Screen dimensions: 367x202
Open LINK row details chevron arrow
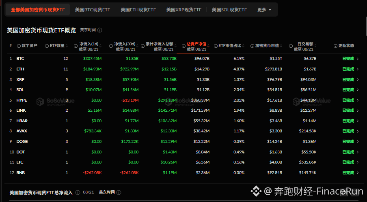[x=358, y=111]
